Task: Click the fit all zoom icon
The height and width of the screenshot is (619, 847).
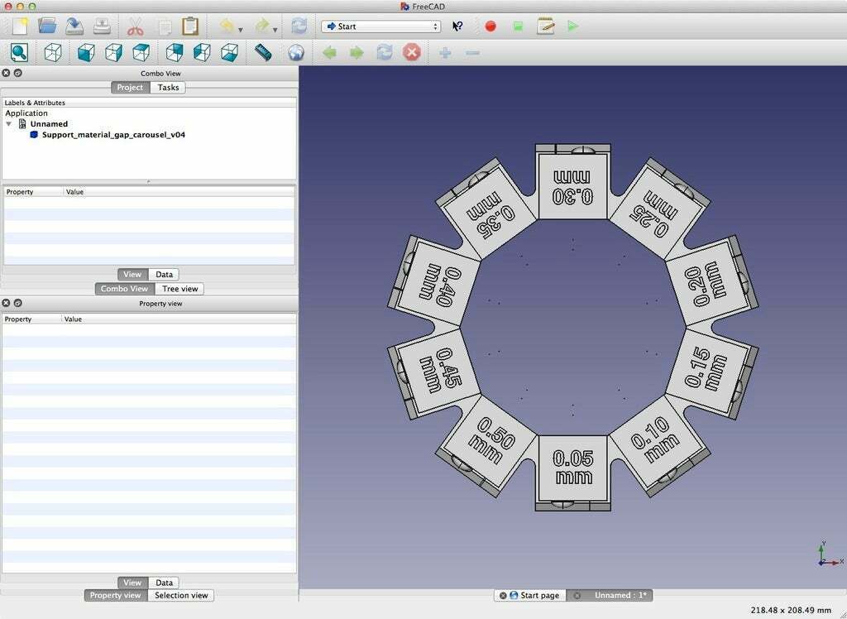Action: 19,53
